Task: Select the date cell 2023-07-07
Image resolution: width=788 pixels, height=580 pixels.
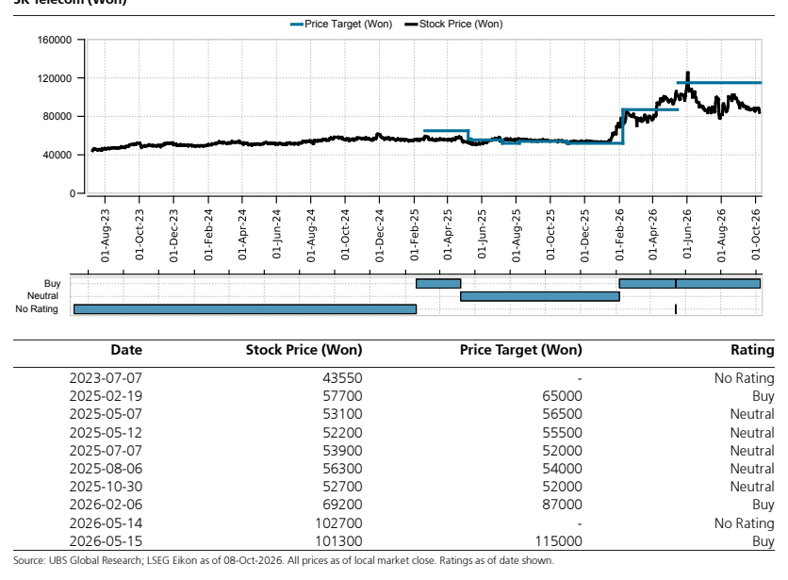Action: tap(106, 378)
